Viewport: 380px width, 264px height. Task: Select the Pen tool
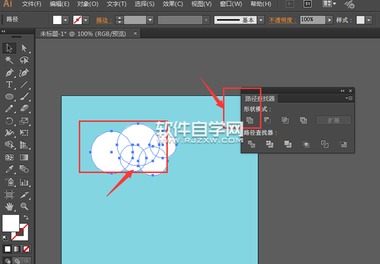[x=9, y=73]
